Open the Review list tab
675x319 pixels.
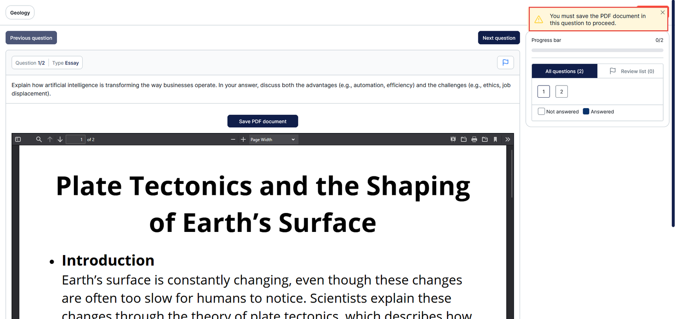point(631,71)
